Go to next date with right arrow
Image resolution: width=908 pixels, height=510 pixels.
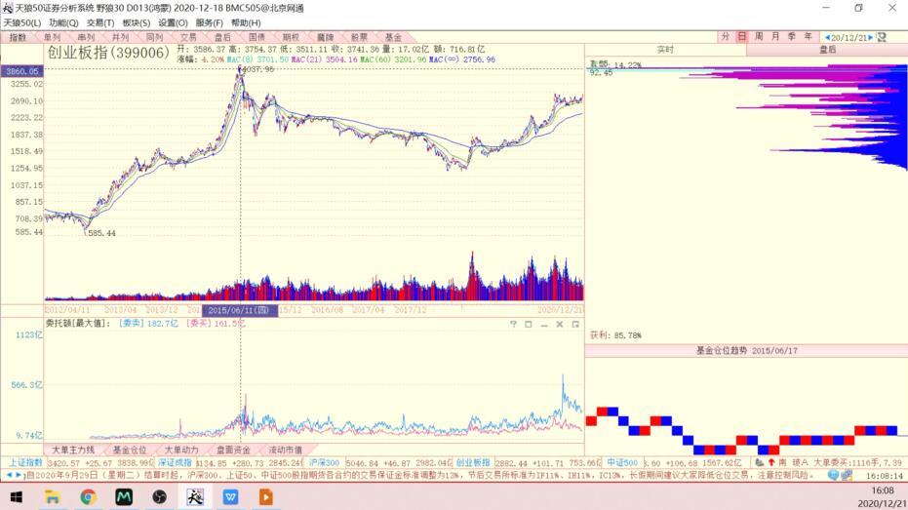pos(870,38)
